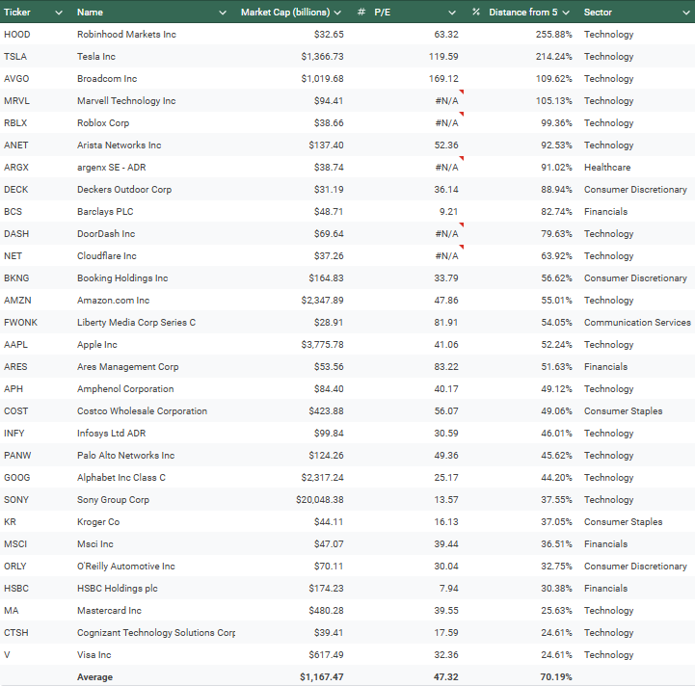This screenshot has height=686, width=695.
Task: Select Financials sector cell for BCS
Action: click(605, 211)
